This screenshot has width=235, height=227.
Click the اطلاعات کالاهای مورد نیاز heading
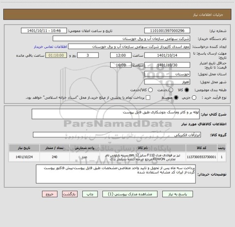click(x=204, y=124)
